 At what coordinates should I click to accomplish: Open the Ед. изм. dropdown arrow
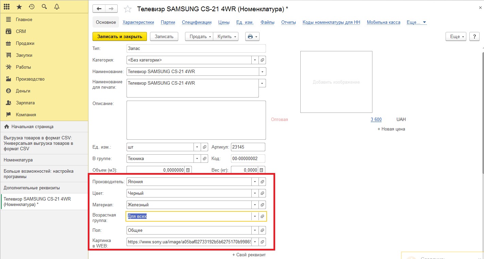coord(197,147)
